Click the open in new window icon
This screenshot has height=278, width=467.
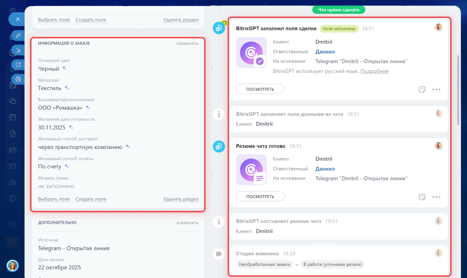[x=18, y=65]
